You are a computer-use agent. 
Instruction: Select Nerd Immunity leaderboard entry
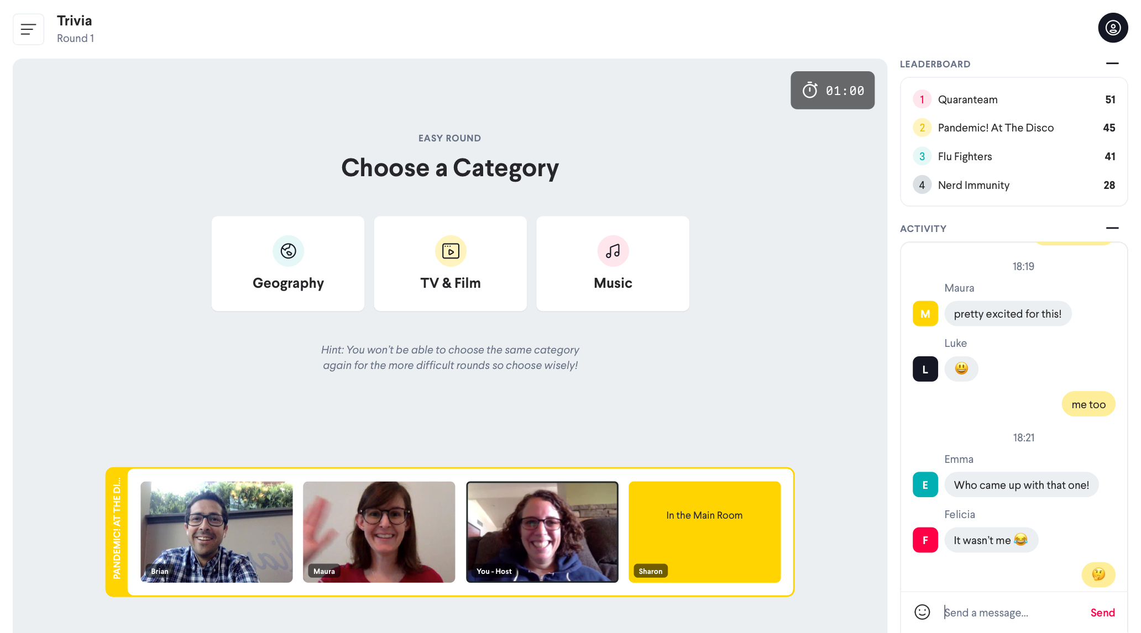click(x=1014, y=185)
